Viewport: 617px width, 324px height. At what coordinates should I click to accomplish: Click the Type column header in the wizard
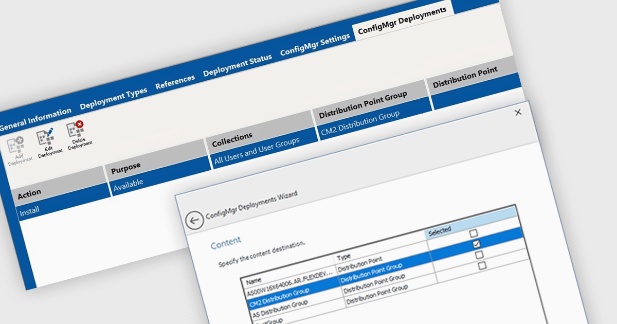(x=344, y=256)
